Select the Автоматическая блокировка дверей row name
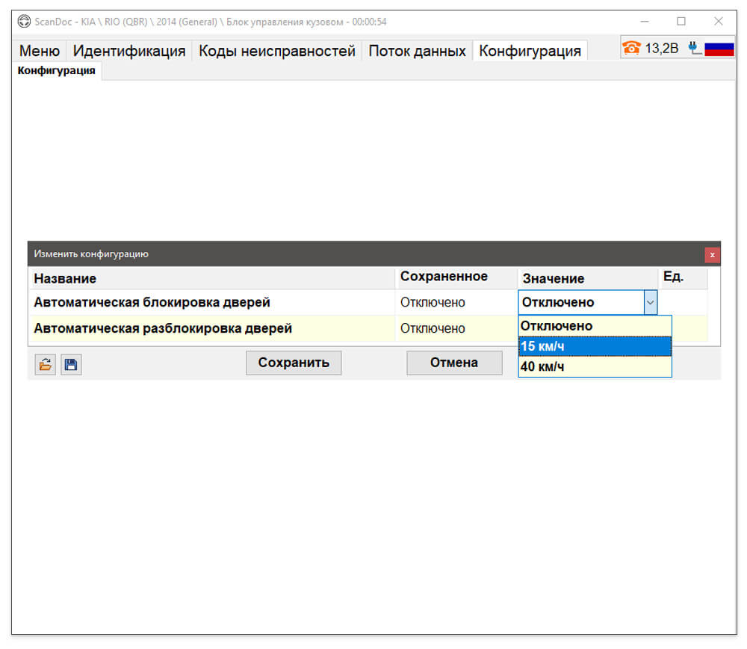The height and width of the screenshot is (649, 747). [x=152, y=302]
